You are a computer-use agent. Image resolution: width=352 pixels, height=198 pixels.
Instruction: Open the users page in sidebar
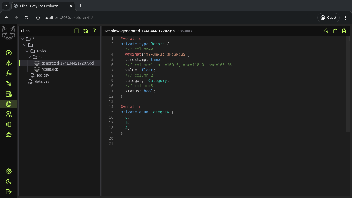(x=9, y=114)
